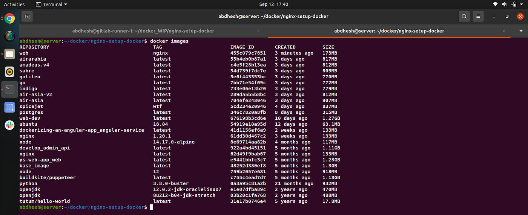Image resolution: width=528 pixels, height=215 pixels.
Task: Open Rhythmbox music player from dock
Action: tap(9, 72)
